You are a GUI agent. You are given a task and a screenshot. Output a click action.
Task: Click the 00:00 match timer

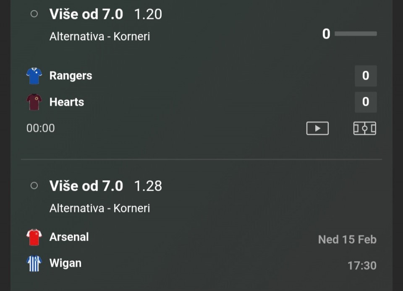coord(41,128)
